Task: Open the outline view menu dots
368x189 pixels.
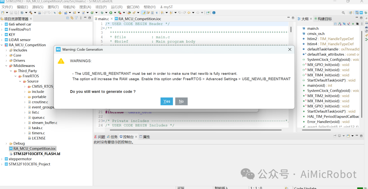Action: coord(362,24)
